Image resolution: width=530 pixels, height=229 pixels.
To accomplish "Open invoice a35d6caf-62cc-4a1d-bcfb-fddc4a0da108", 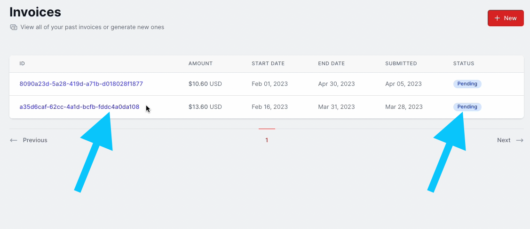I will click(79, 107).
